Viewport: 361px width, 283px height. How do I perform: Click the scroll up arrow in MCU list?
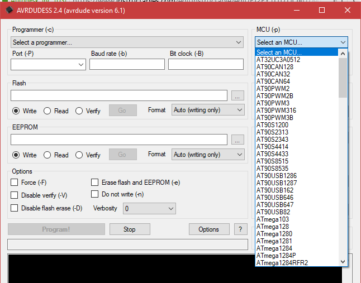[343, 54]
